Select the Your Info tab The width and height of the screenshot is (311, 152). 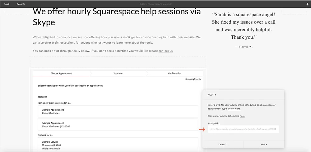118,73
